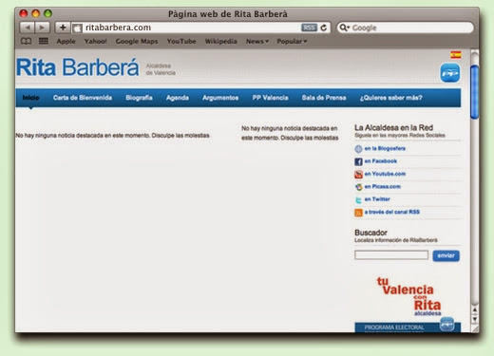Viewport: 494px width, 356px height.
Task: Open the RSS feed button in address bar
Action: click(309, 28)
